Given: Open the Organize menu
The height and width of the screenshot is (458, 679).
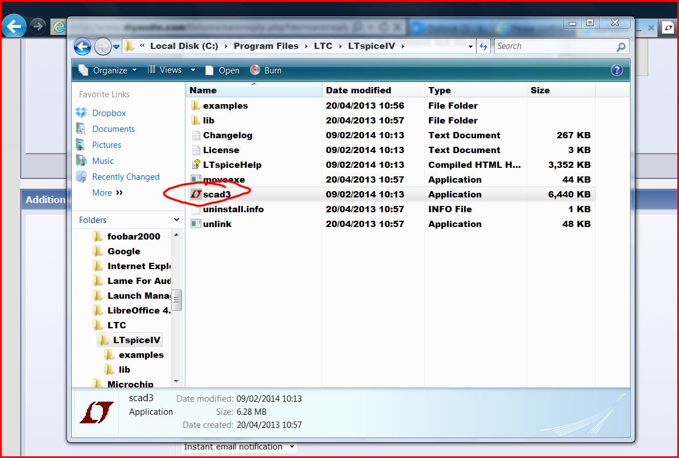Looking at the screenshot, I should (x=108, y=70).
